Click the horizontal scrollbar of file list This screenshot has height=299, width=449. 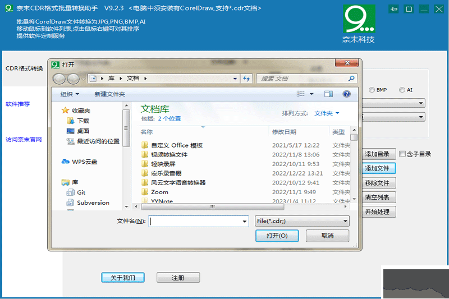click(x=213, y=206)
